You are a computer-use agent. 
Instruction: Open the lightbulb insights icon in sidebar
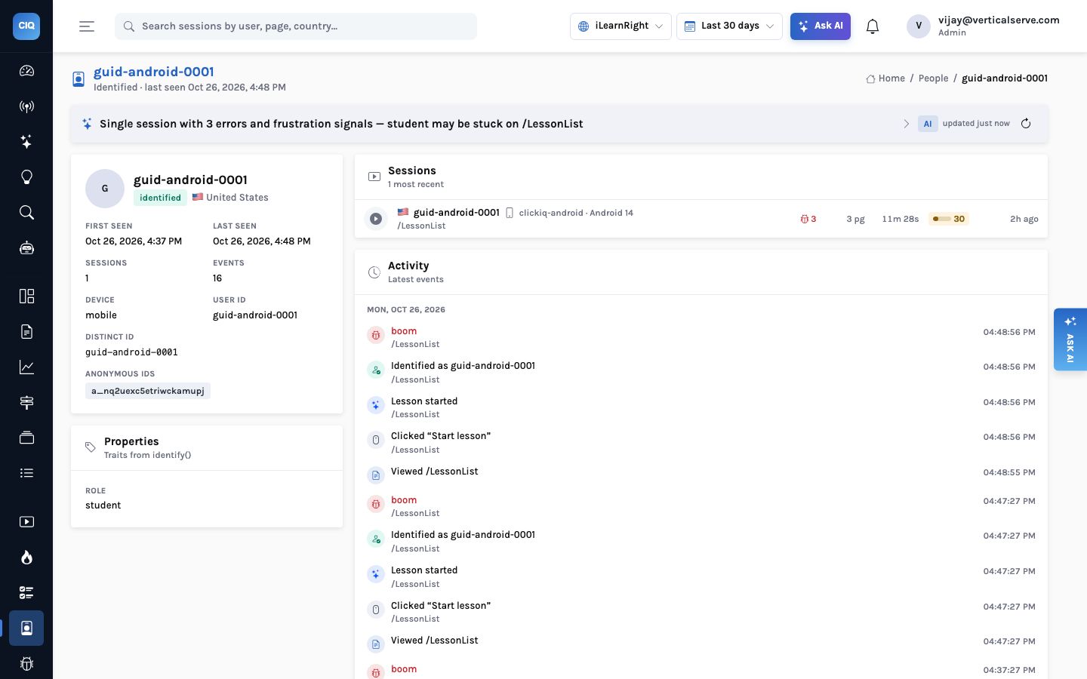click(26, 177)
